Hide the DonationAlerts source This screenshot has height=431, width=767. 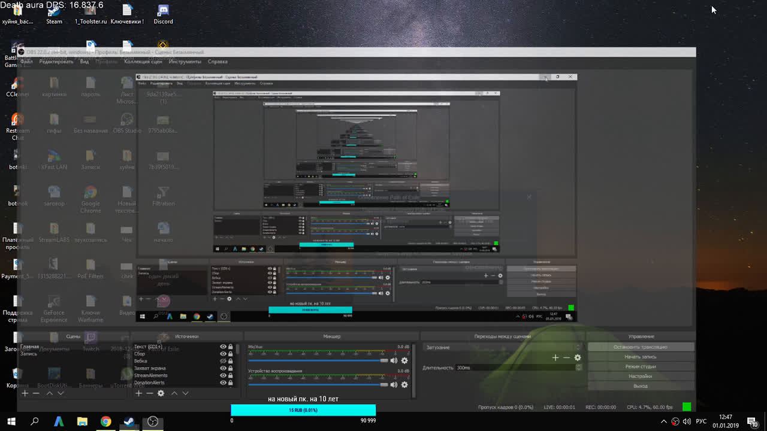(223, 383)
